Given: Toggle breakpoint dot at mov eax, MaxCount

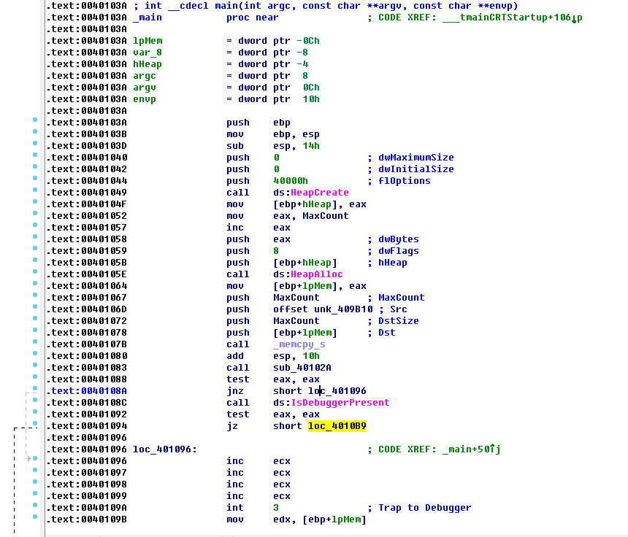Looking at the screenshot, I should pyautogui.click(x=35, y=213).
